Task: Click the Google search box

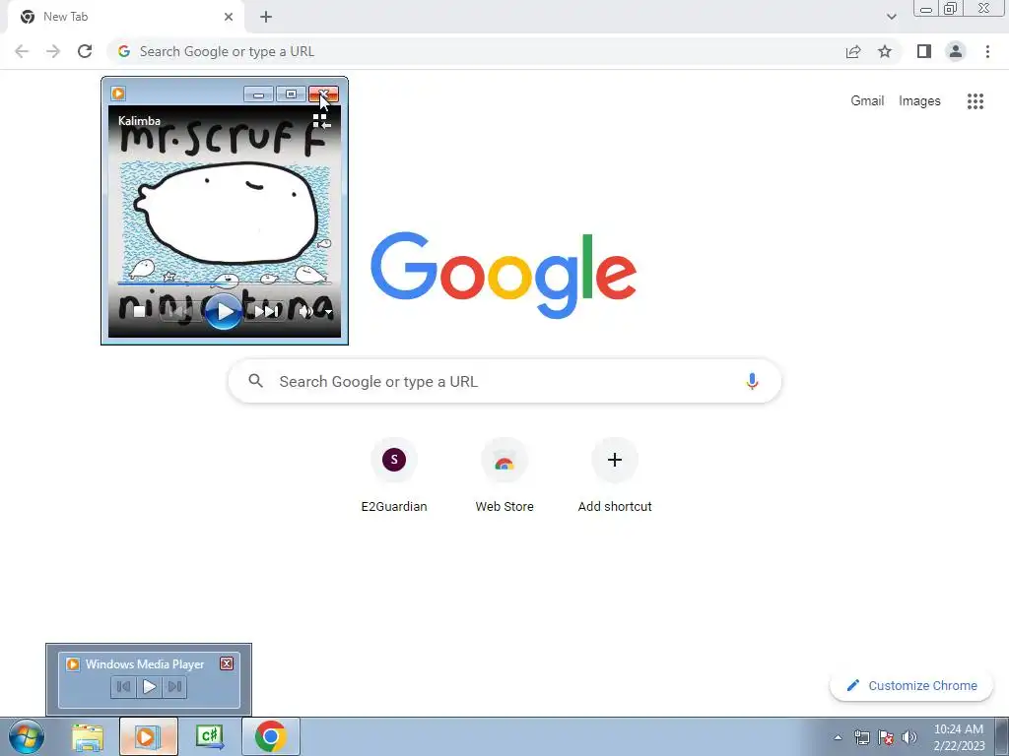Action: point(504,381)
